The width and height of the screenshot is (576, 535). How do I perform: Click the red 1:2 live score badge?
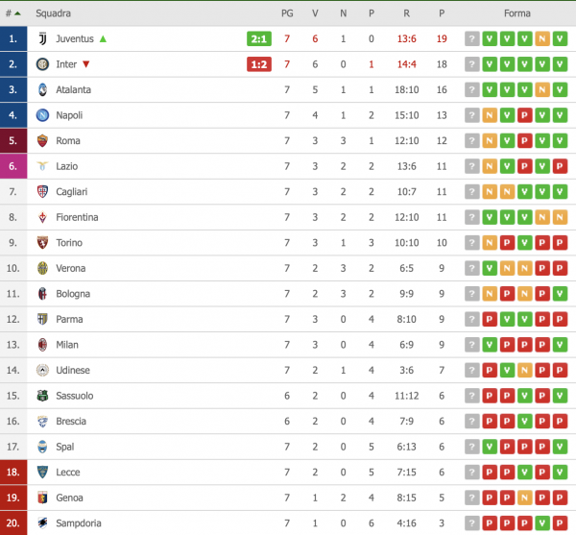tap(258, 64)
